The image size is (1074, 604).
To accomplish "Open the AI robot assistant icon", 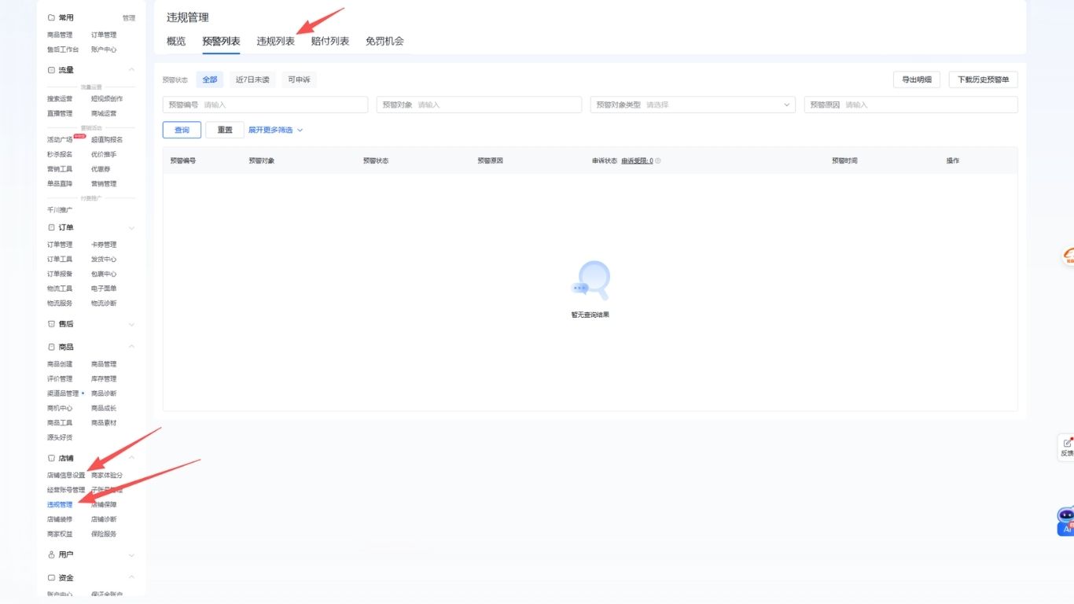I will [1066, 516].
